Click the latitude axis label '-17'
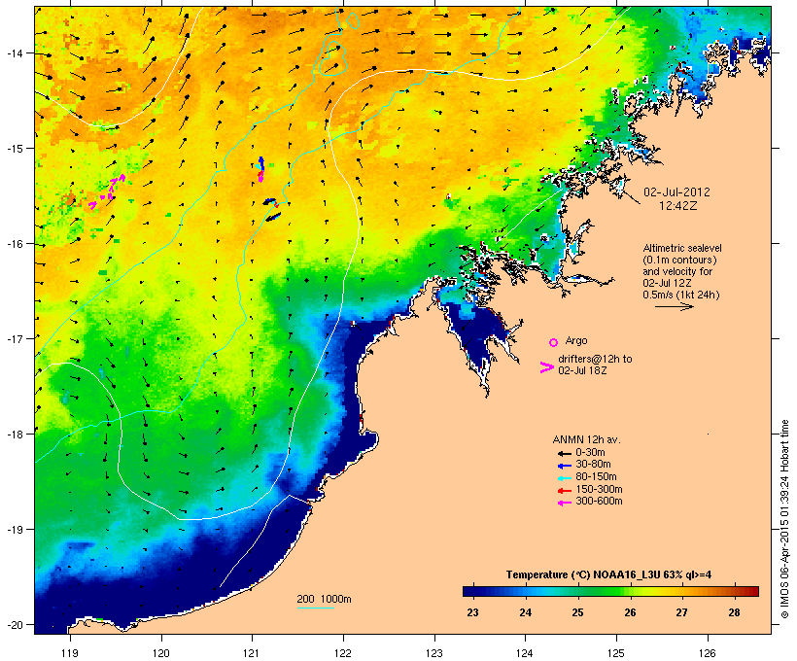The height and width of the screenshot is (661, 797). pos(15,338)
